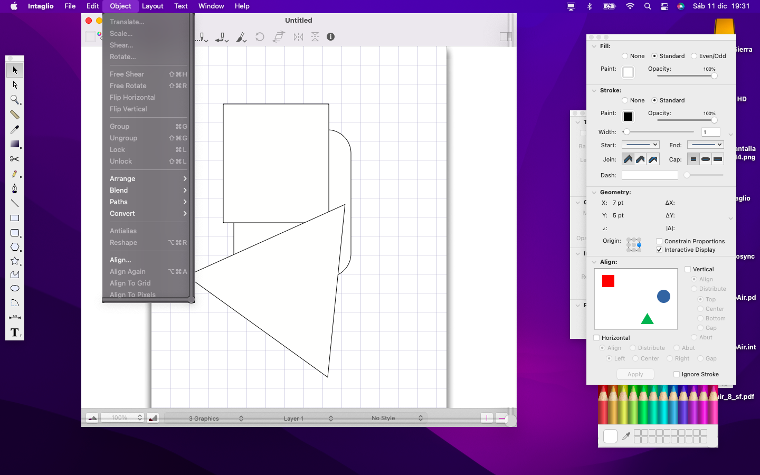Select None radio button for Fill
Viewport: 760px width, 475px height.
625,56
